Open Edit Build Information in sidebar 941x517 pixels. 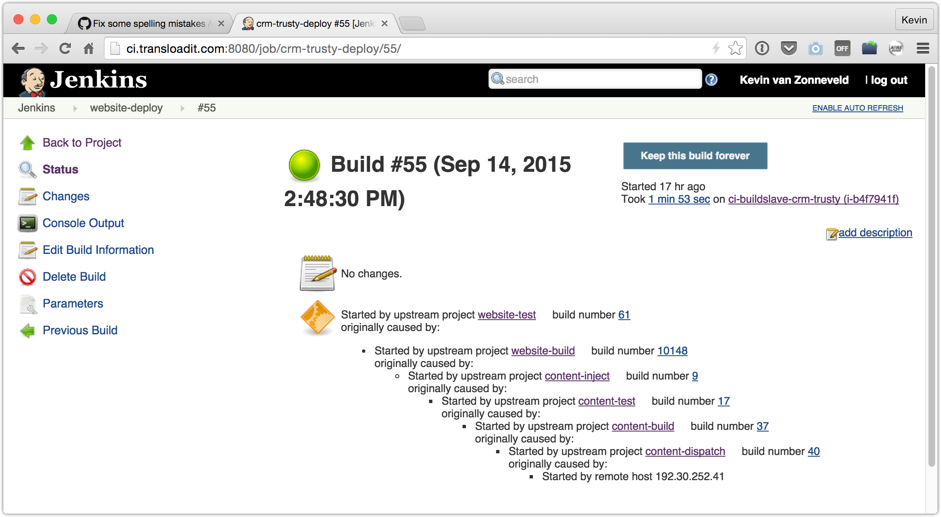(98, 250)
